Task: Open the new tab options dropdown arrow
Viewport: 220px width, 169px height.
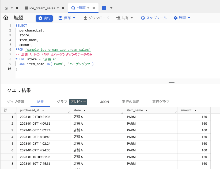Action: point(111,8)
